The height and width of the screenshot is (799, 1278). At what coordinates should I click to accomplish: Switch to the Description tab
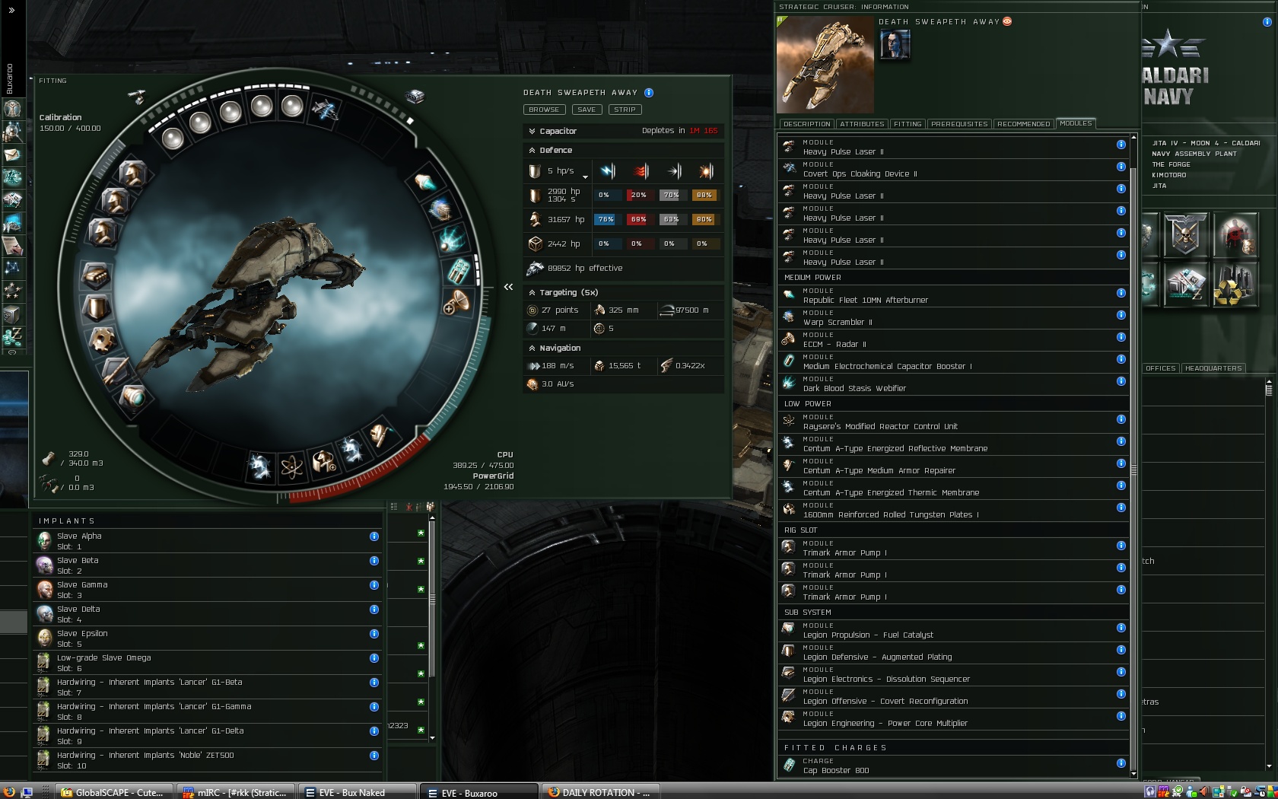pyautogui.click(x=806, y=124)
